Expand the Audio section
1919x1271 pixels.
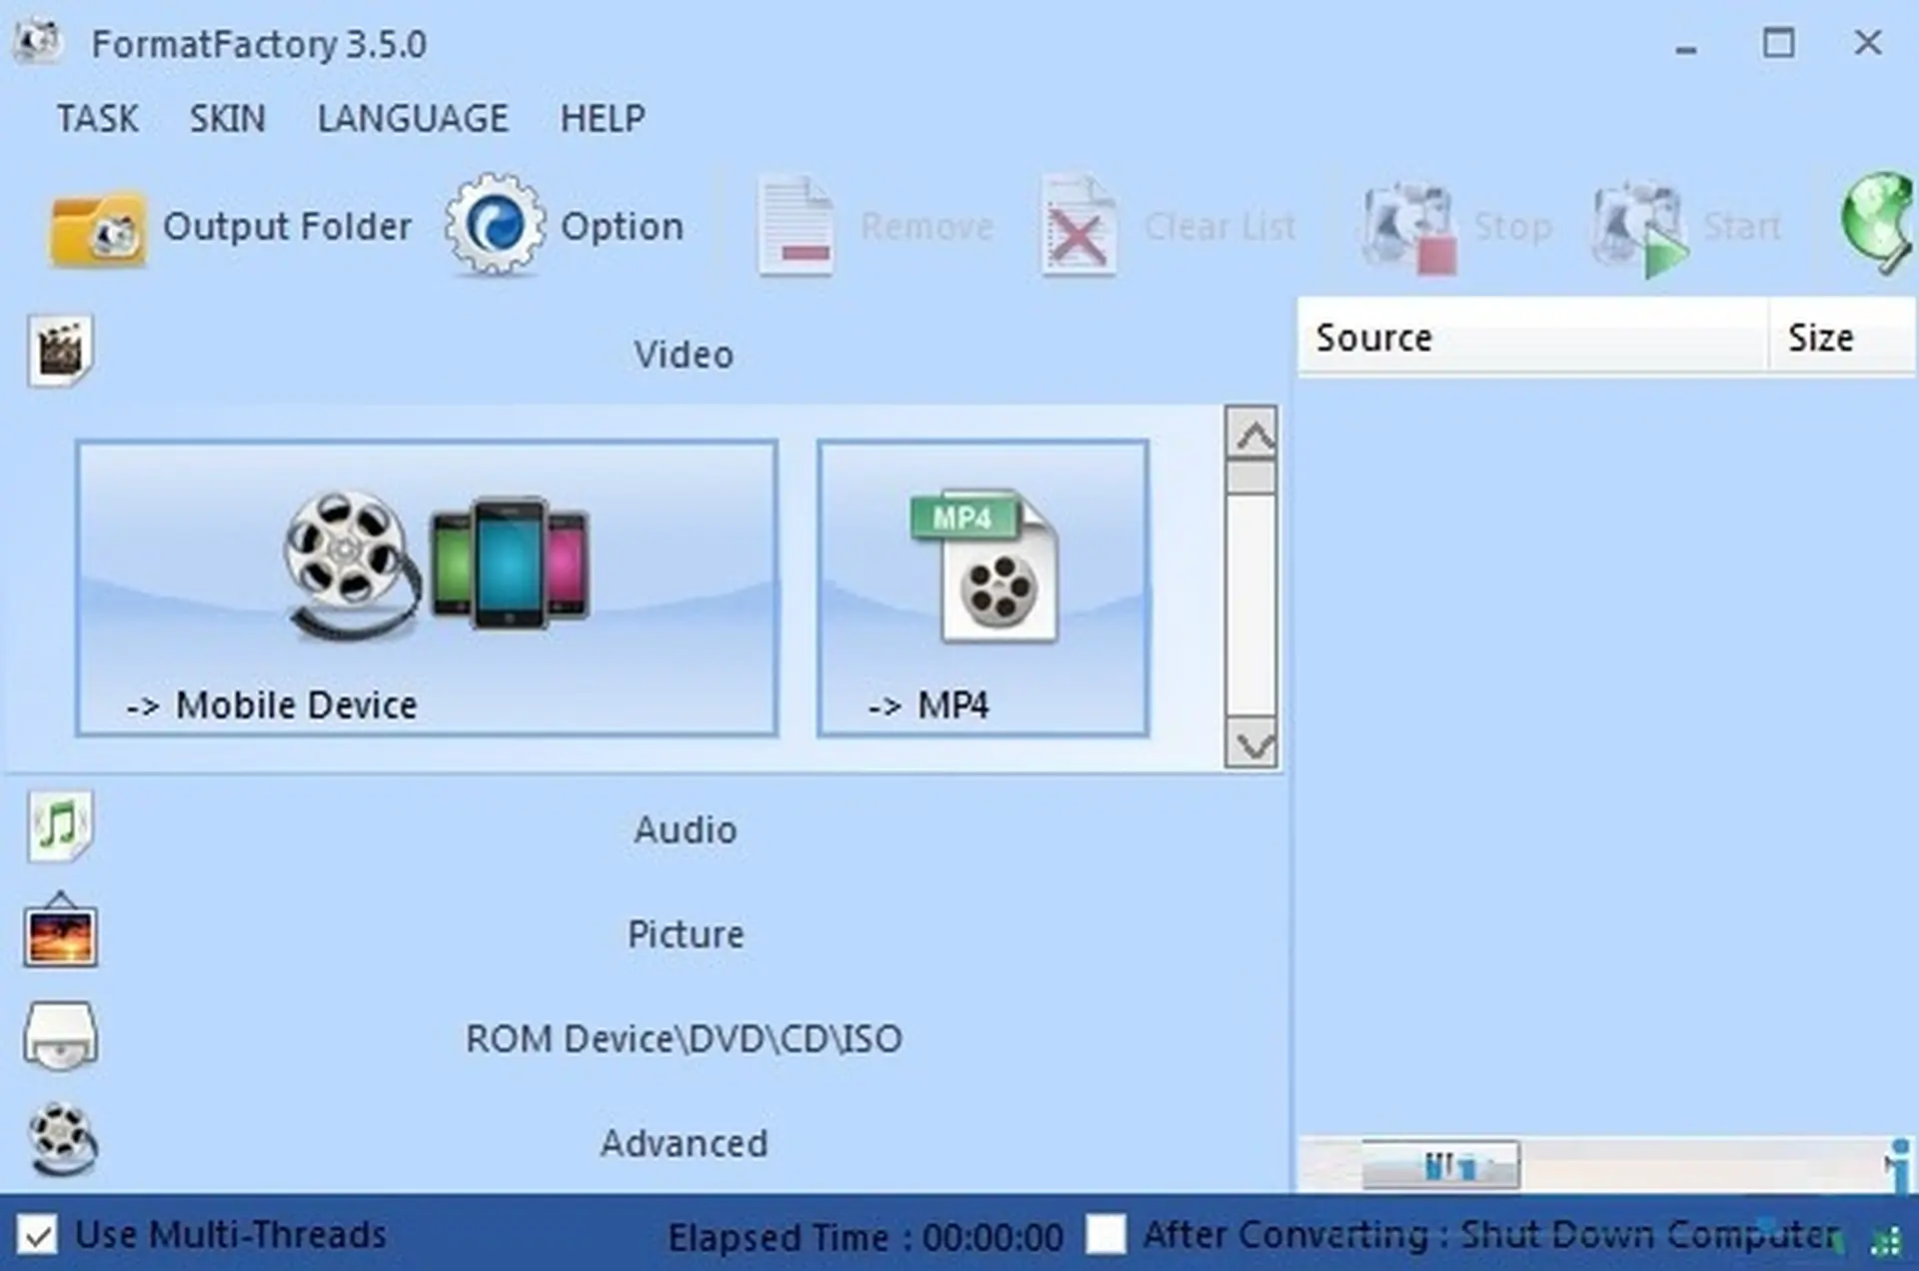click(x=685, y=829)
